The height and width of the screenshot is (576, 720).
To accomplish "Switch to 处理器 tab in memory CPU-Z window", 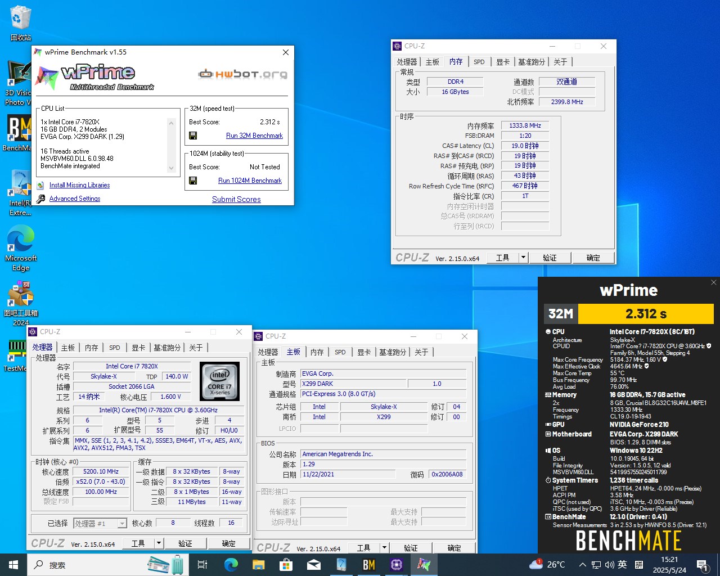I will 407,62.
